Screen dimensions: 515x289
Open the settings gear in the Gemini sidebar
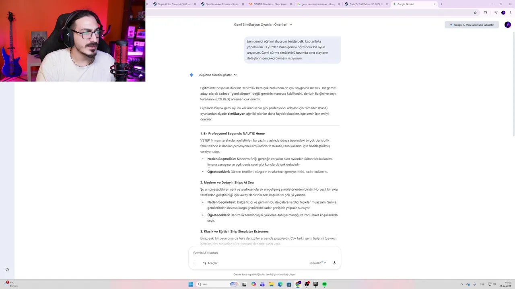7,270
